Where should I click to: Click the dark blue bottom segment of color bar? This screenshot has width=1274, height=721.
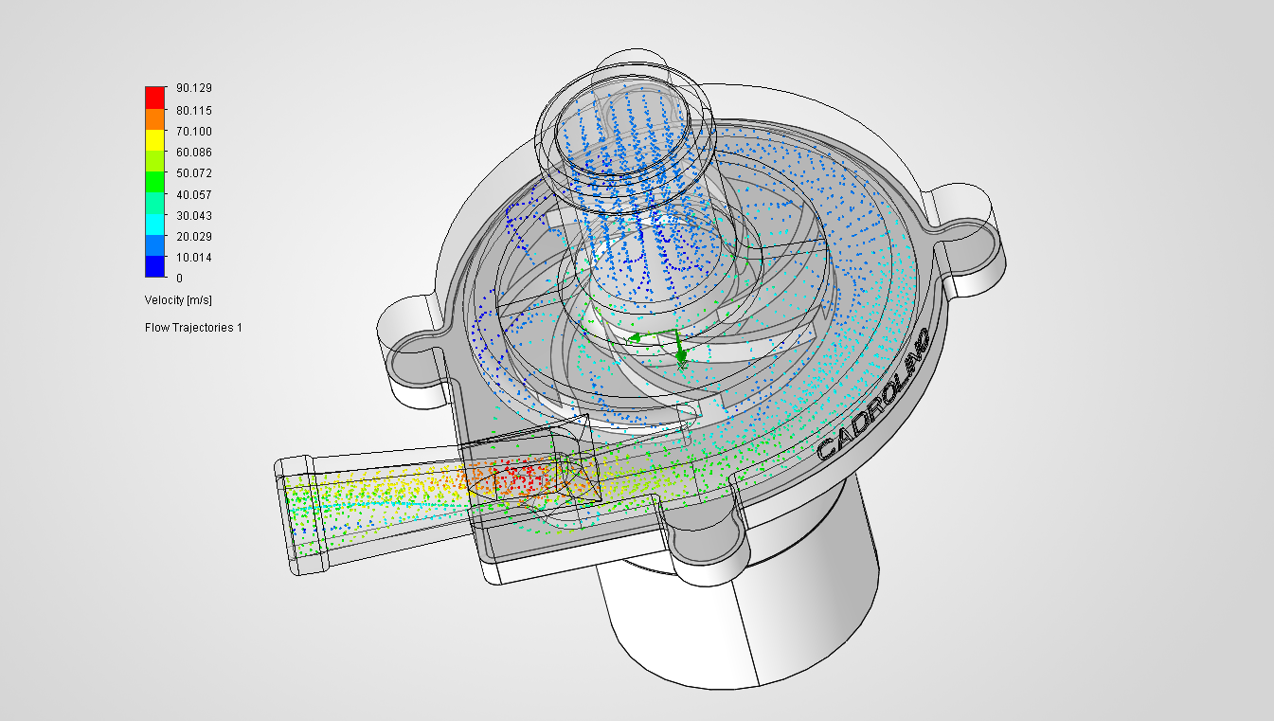tap(155, 266)
